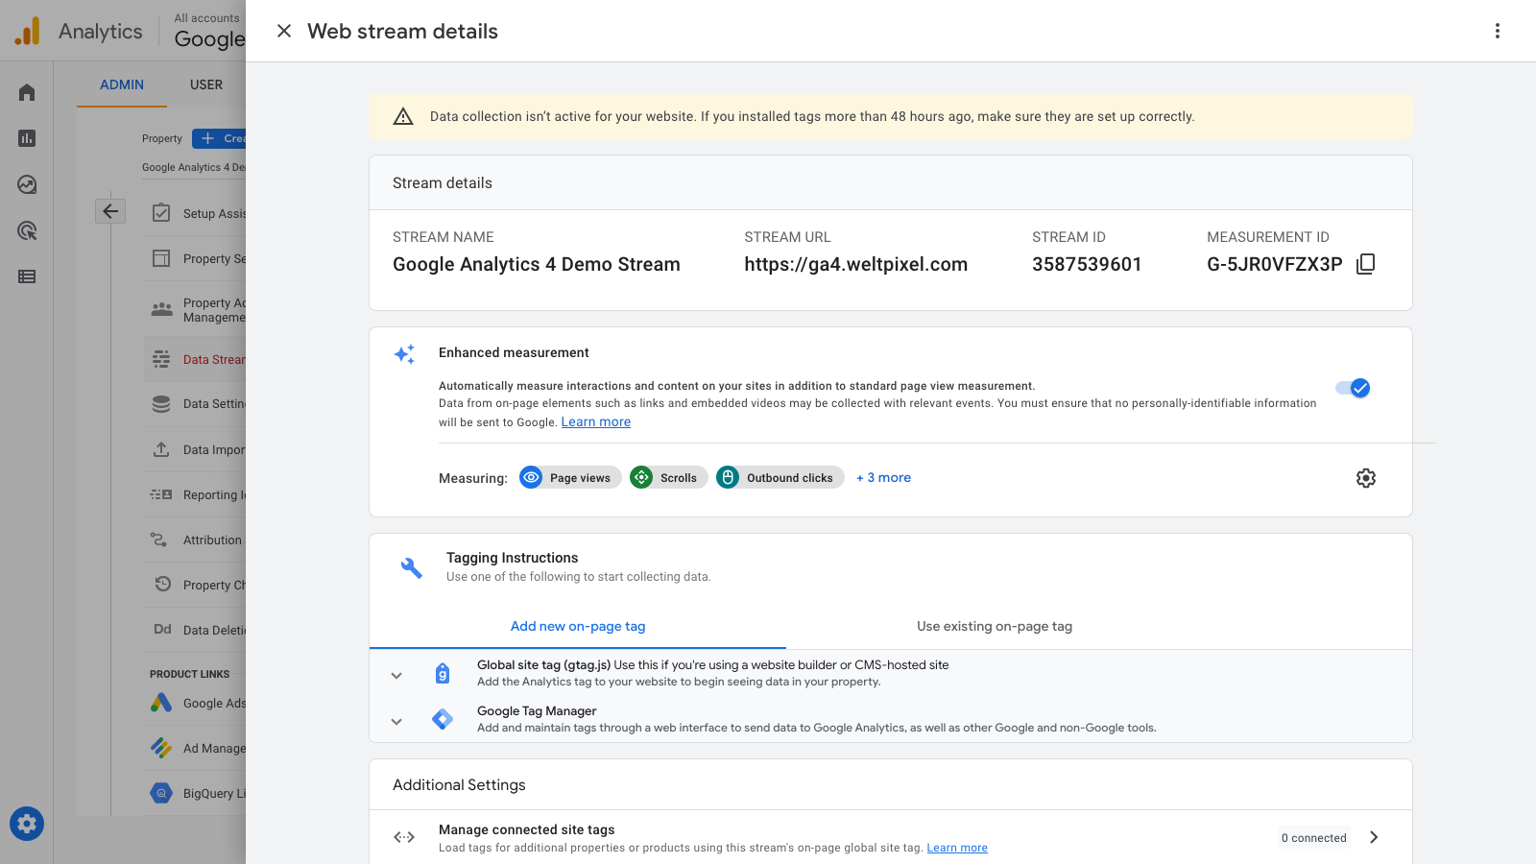Select the stream URL https://ga4.weltpixel.com

tap(856, 264)
